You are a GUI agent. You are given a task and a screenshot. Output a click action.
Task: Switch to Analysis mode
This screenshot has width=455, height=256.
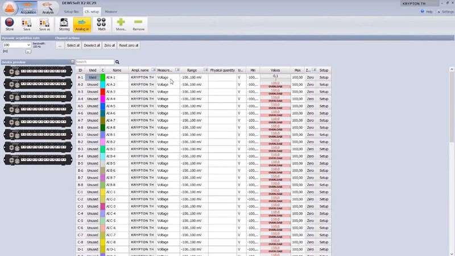[48, 8]
